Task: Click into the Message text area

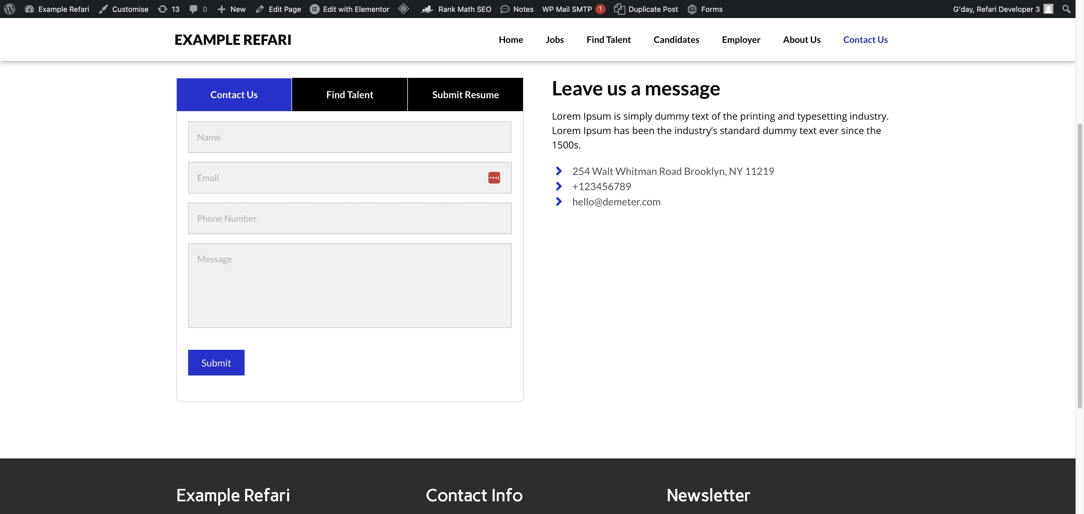Action: [x=350, y=285]
